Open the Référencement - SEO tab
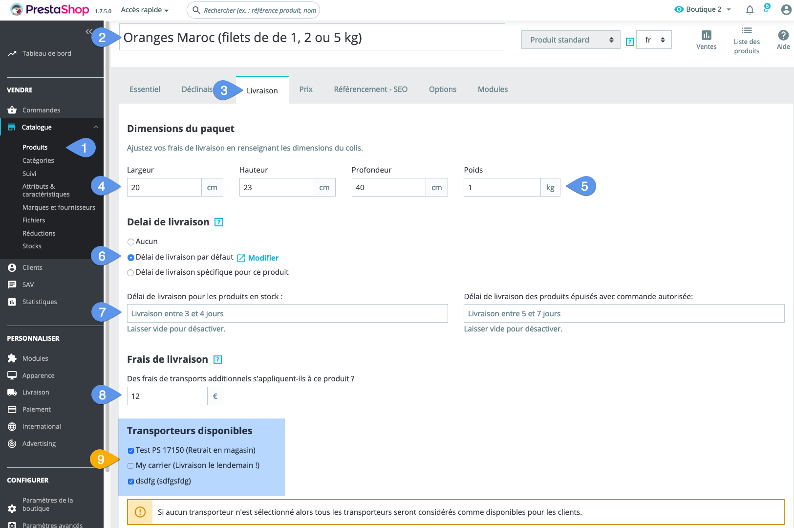The image size is (794, 528). coord(370,89)
